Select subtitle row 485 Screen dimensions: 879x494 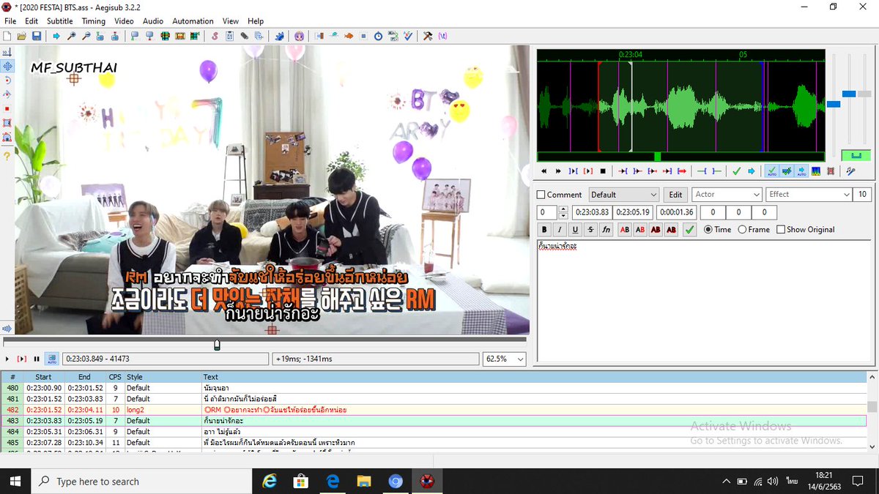pos(433,443)
